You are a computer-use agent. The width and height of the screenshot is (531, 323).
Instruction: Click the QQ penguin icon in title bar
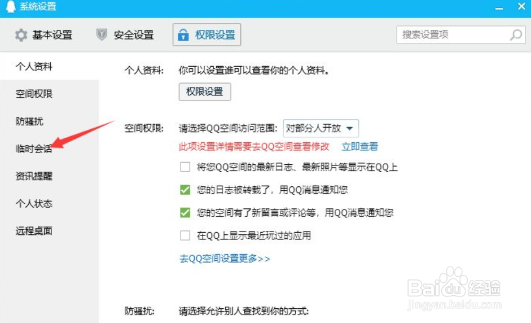[11, 6]
